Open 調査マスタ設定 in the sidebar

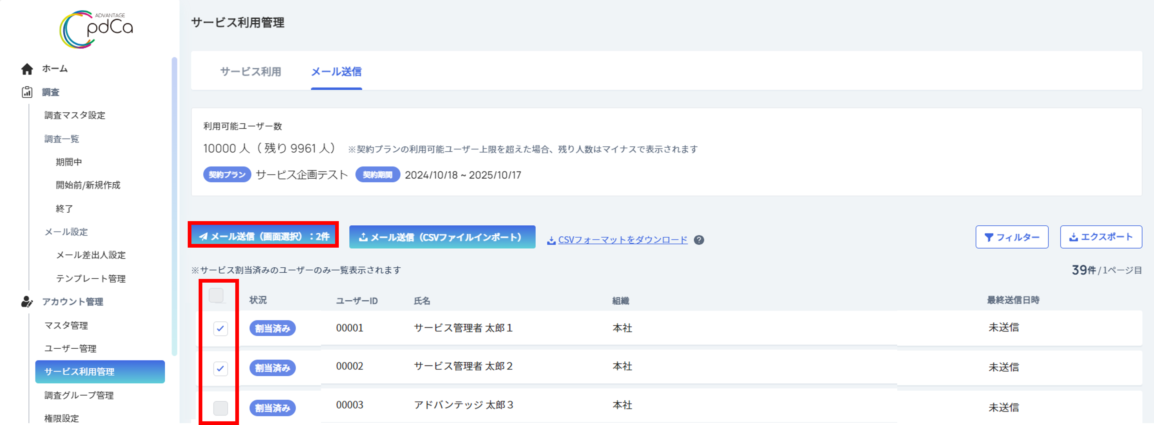pos(75,115)
